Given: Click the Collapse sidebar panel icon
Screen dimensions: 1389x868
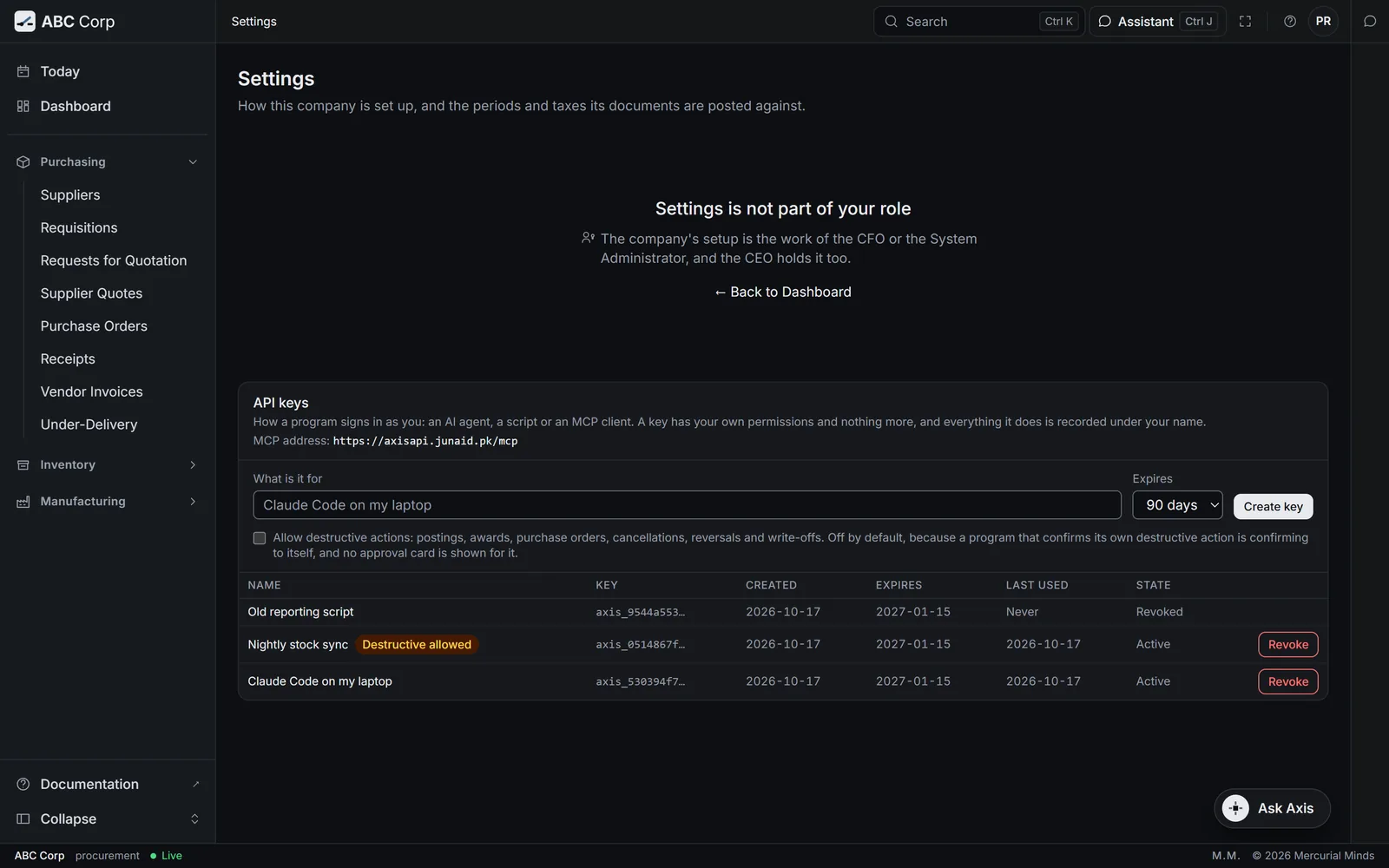Looking at the screenshot, I should coord(23,819).
